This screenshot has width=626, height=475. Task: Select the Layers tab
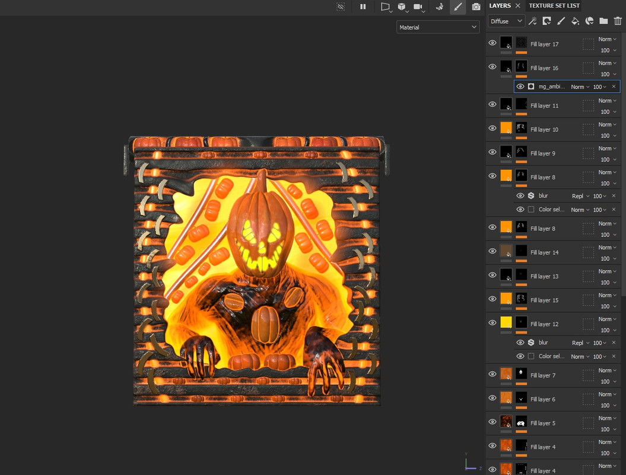(500, 5)
